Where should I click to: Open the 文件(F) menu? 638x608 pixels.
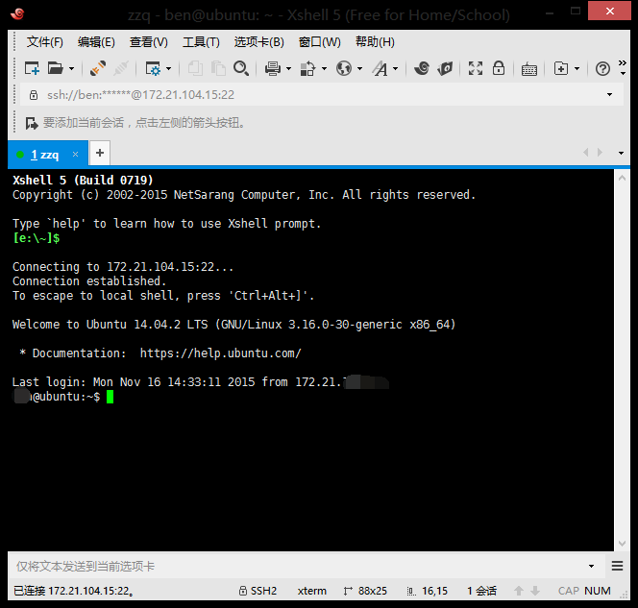pos(44,42)
